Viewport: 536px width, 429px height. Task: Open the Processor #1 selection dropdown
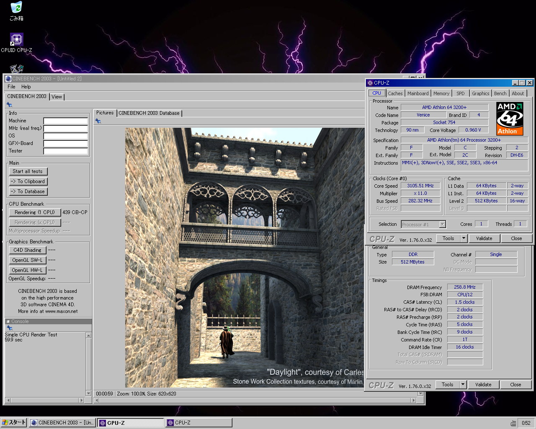coord(424,225)
